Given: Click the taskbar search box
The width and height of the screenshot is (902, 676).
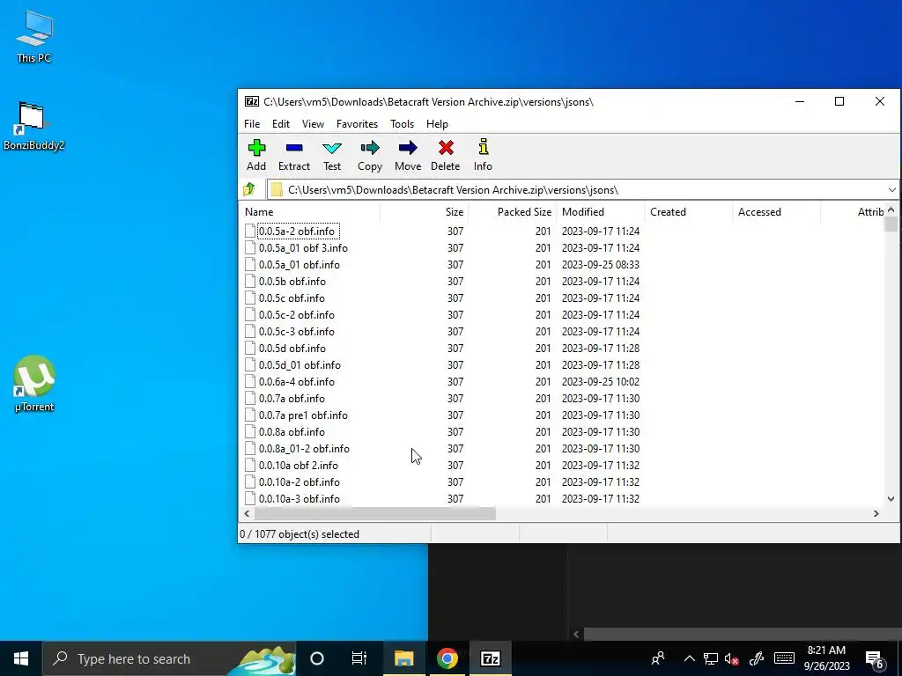Looking at the screenshot, I should point(170,658).
